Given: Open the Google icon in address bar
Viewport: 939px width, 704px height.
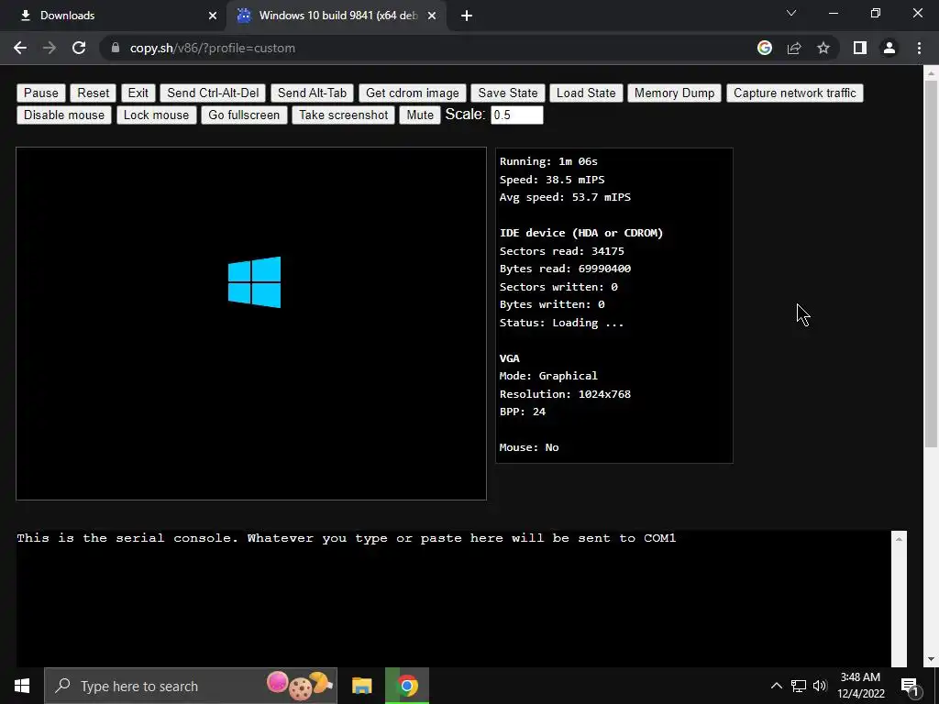Looking at the screenshot, I should [x=765, y=48].
